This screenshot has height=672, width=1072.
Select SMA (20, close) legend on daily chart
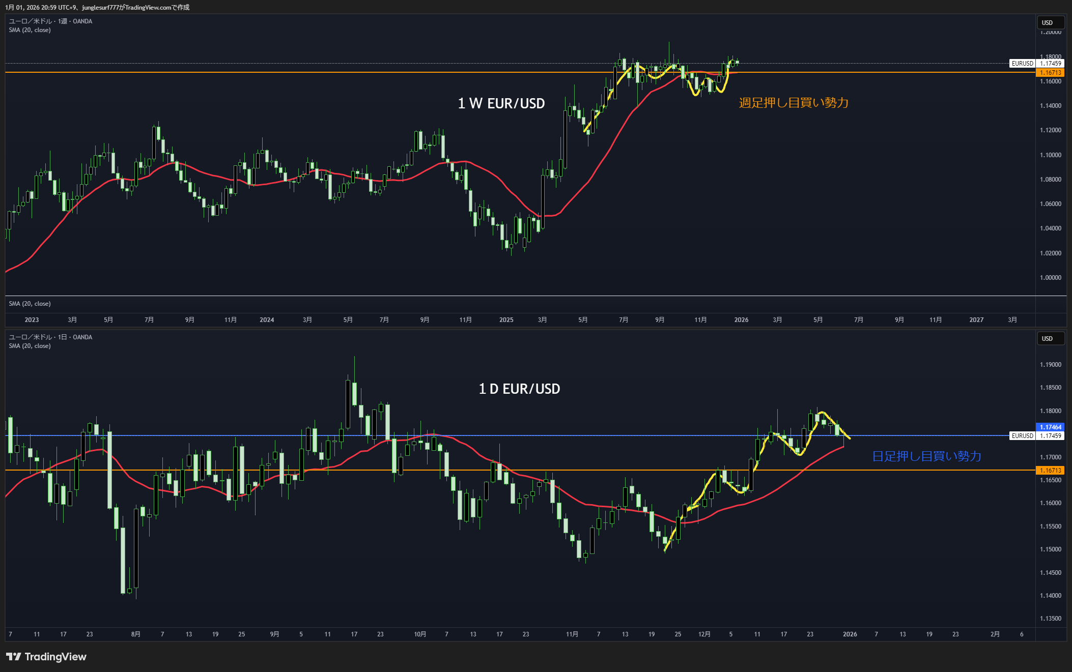click(30, 346)
